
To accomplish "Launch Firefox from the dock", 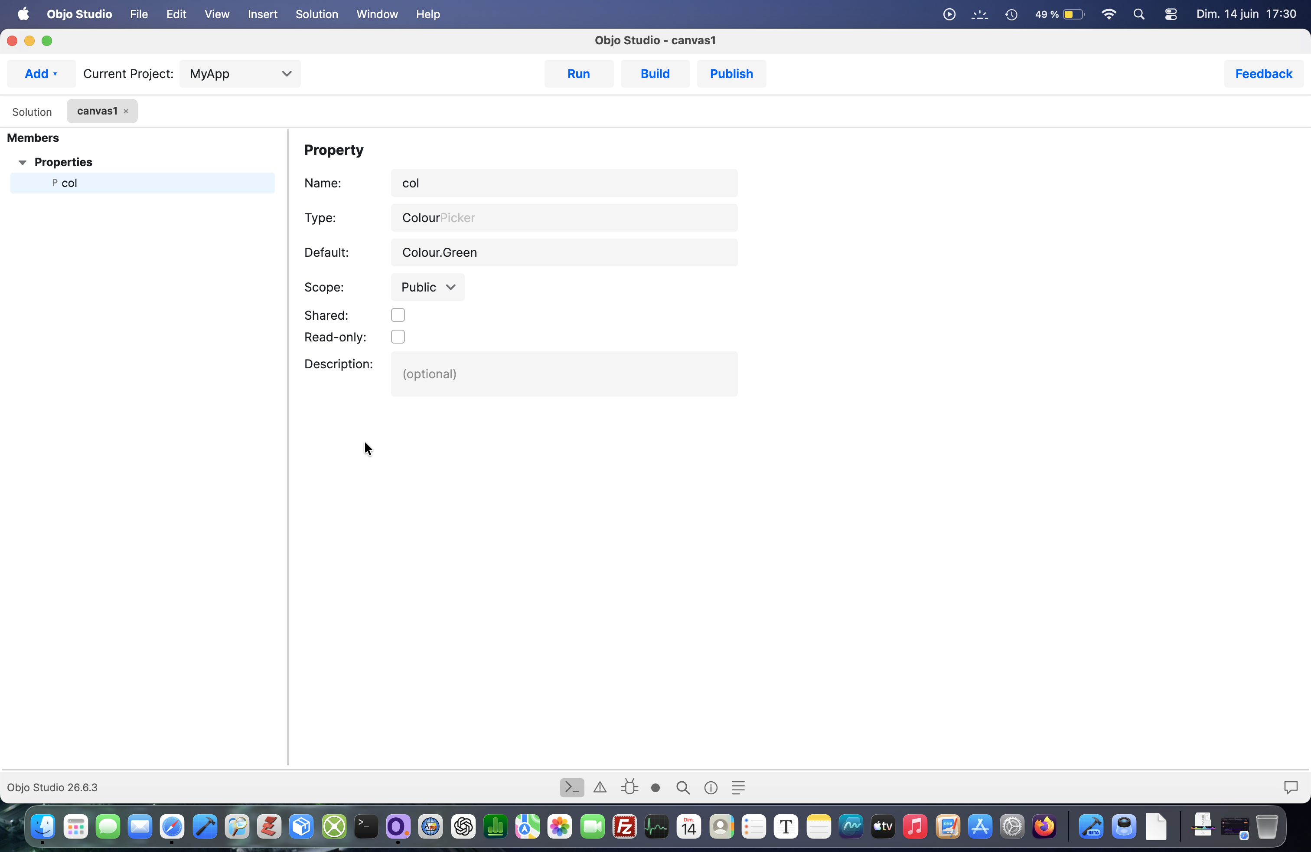I will click(1044, 827).
